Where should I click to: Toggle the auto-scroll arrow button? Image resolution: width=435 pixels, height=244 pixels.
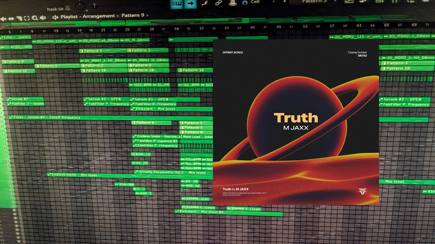click(x=190, y=3)
